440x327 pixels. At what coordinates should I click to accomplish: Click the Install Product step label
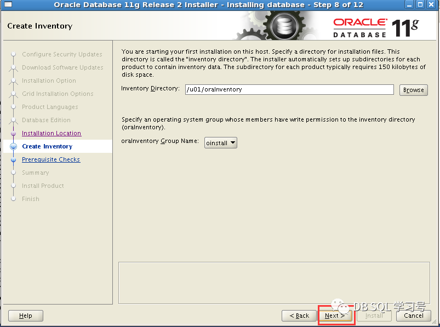[x=43, y=186]
